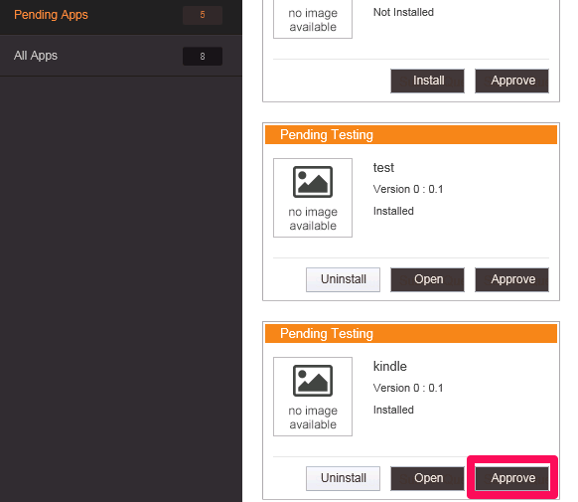Select the test app name text
Screen dimensions: 578x502
tap(383, 168)
